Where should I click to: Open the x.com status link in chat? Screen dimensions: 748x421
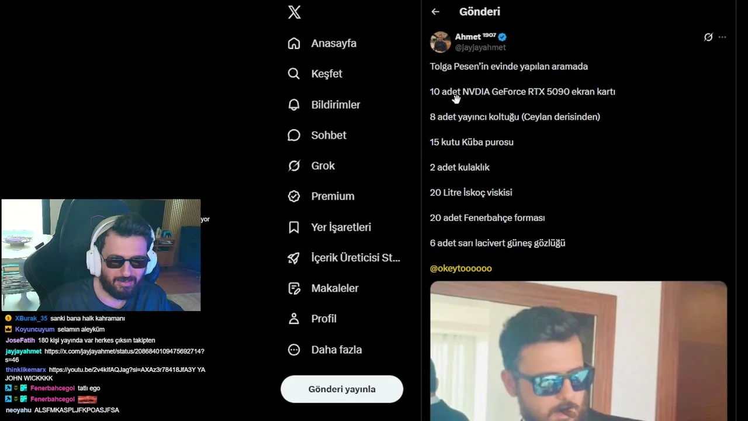(x=105, y=356)
